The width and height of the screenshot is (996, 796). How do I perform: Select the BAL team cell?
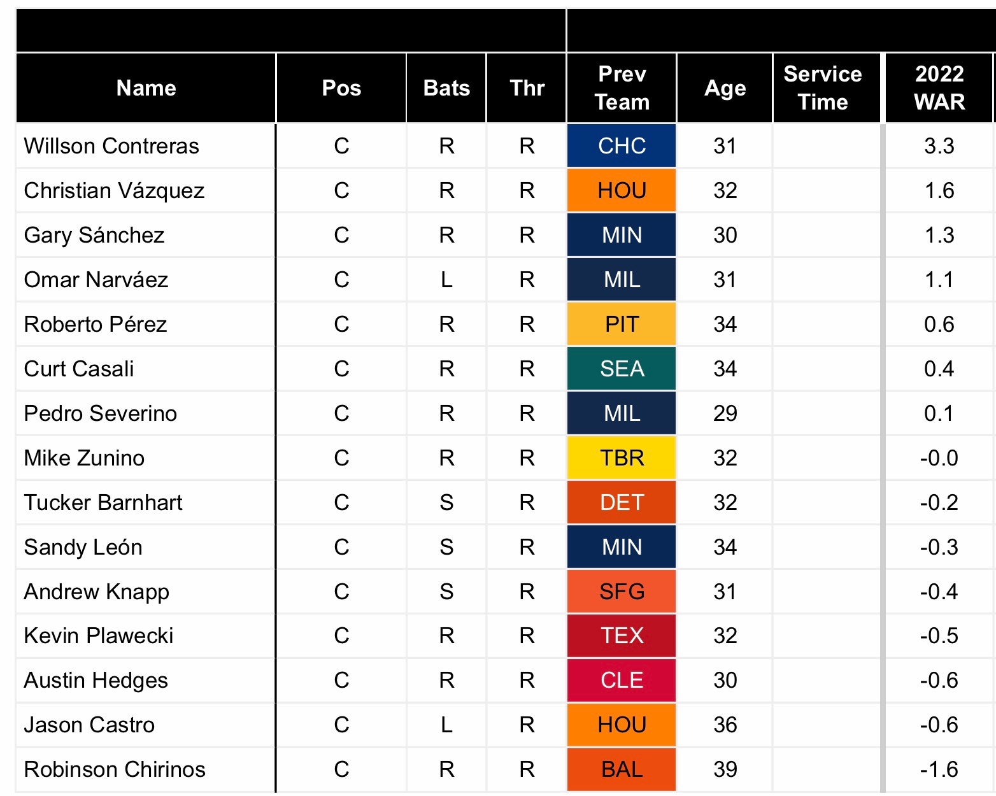(622, 769)
